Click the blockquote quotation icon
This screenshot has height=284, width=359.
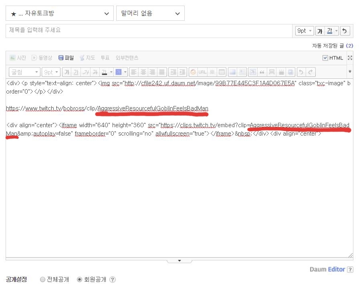tap(262, 72)
